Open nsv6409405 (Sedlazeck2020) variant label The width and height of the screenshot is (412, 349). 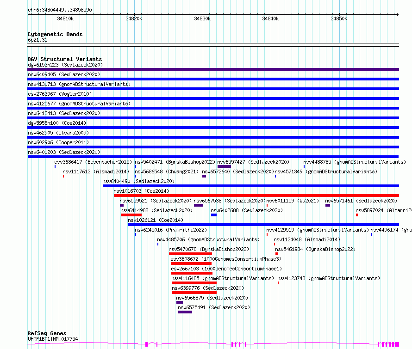tap(64, 74)
